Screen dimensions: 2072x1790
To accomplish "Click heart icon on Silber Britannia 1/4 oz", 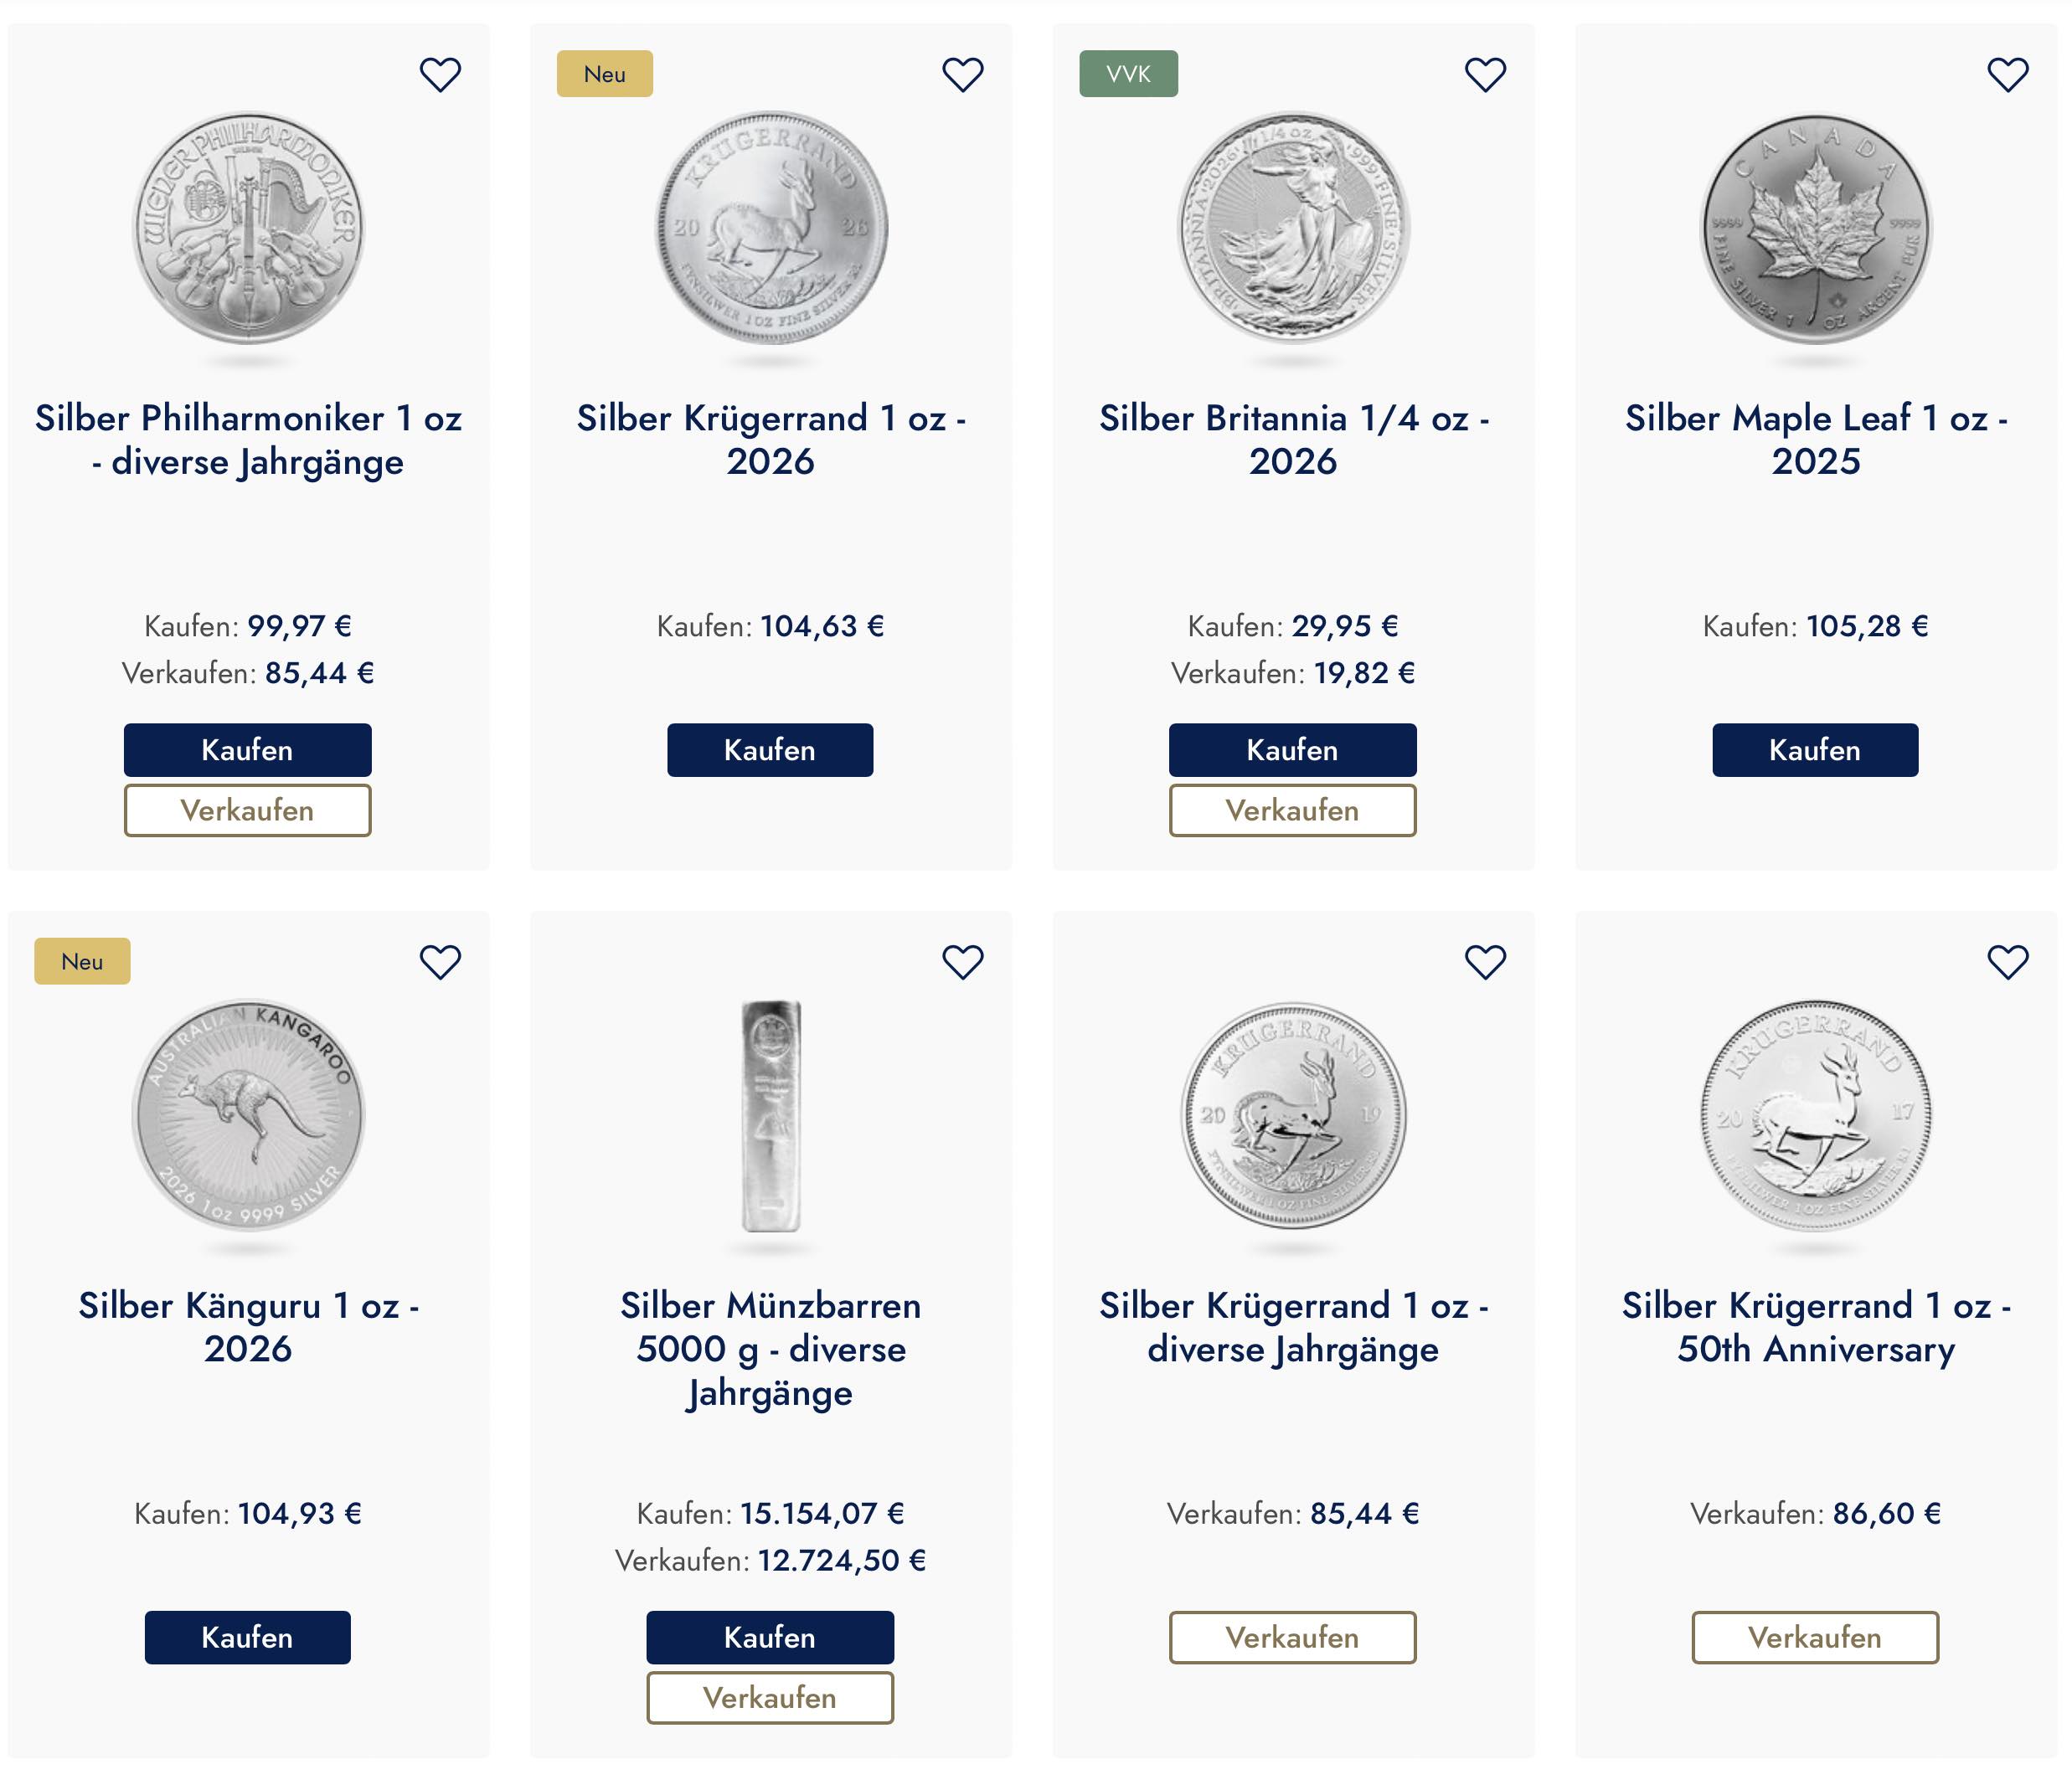I will 1485,75.
